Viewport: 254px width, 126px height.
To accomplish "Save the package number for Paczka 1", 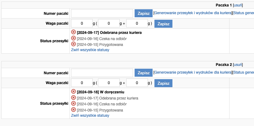I will [x=144, y=13].
